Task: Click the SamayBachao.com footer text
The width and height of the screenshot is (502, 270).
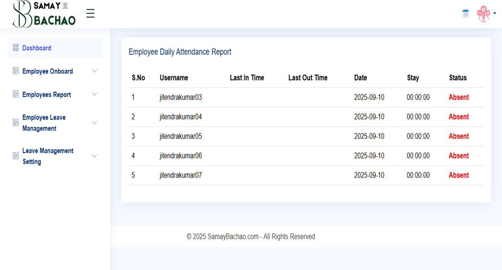Action: (x=251, y=236)
